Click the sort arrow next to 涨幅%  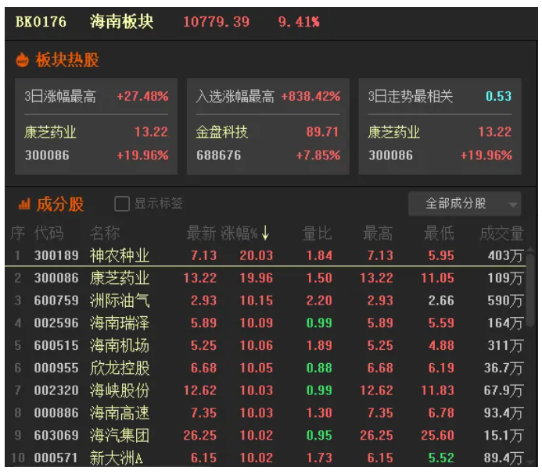[266, 233]
